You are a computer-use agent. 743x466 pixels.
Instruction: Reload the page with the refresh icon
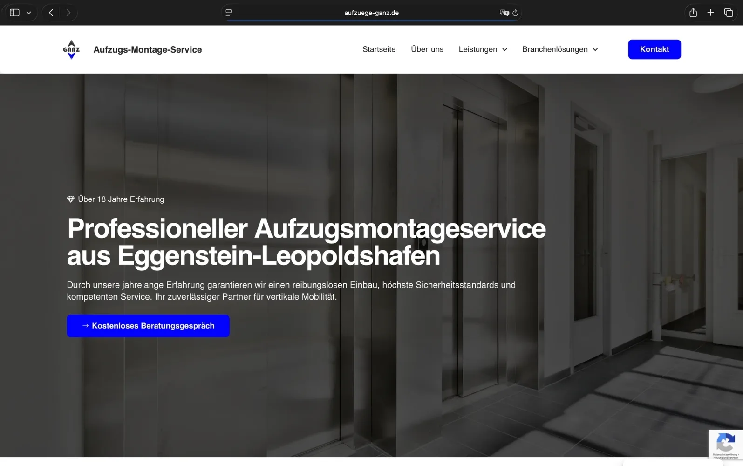point(515,13)
